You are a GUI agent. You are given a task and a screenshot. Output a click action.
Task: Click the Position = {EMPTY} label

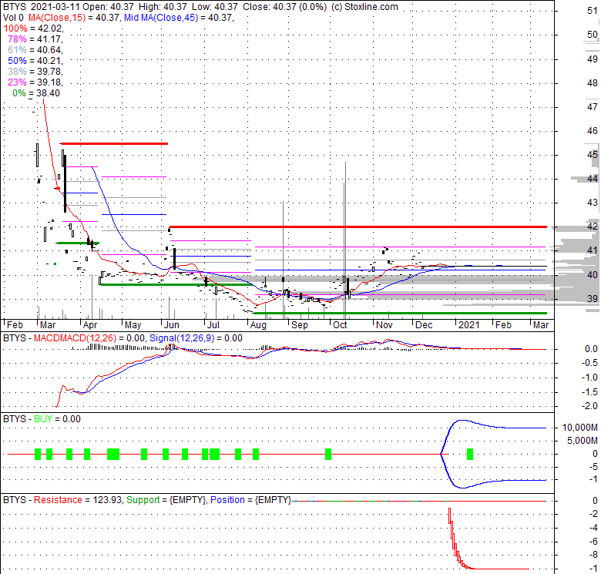250,500
